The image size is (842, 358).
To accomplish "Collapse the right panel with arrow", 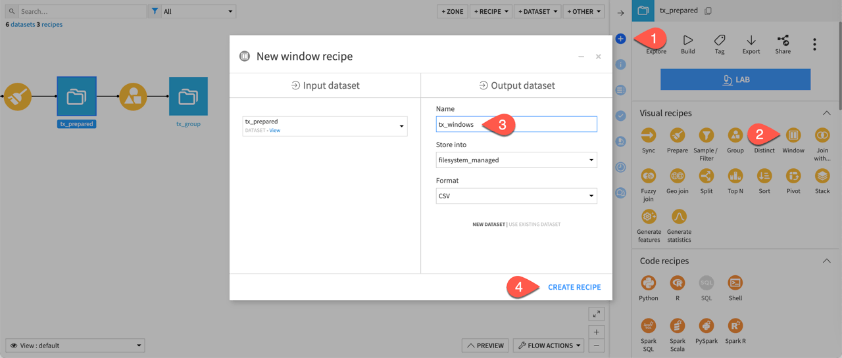I will click(620, 13).
